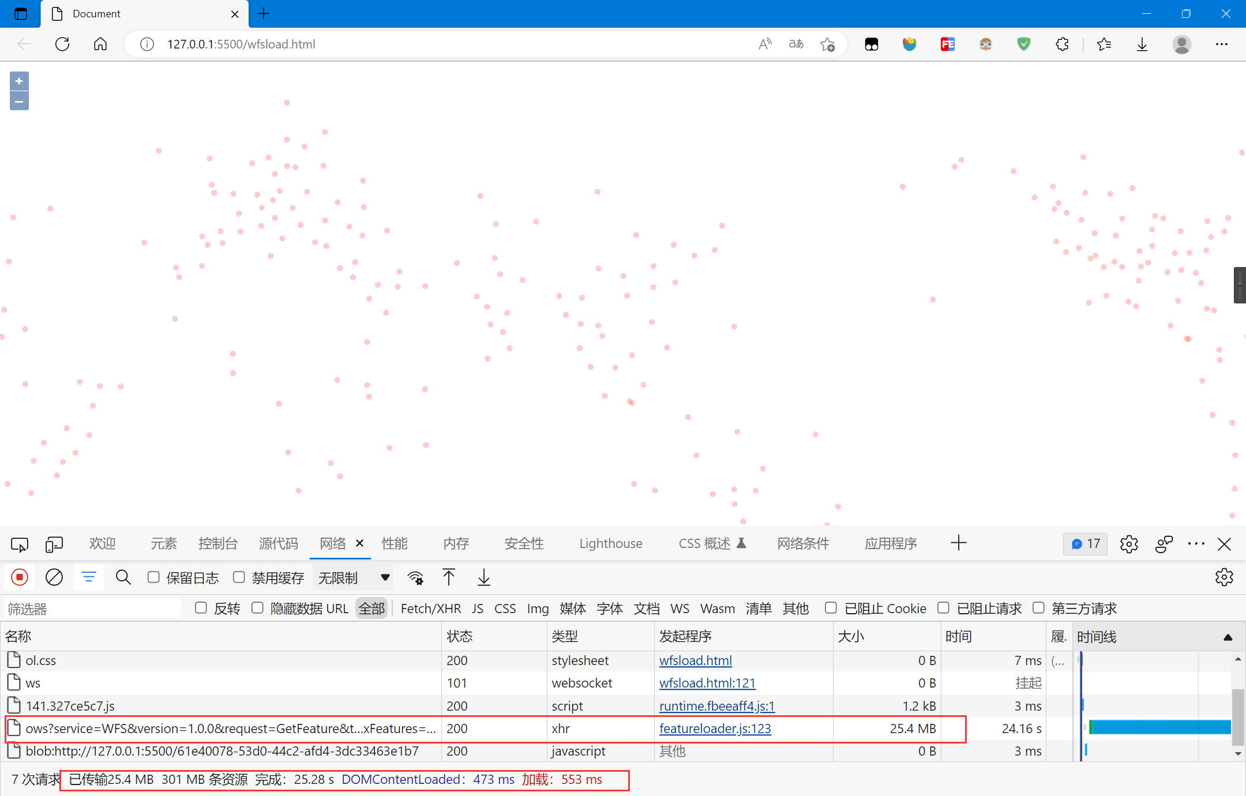The width and height of the screenshot is (1246, 796).
Task: Activate the inspect element picker tool
Action: pyautogui.click(x=20, y=544)
